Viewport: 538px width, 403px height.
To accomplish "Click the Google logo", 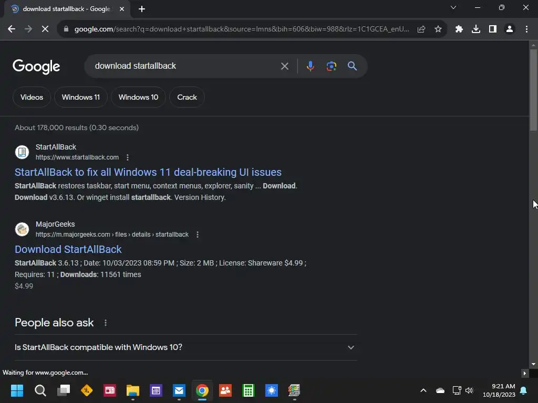I will point(36,67).
